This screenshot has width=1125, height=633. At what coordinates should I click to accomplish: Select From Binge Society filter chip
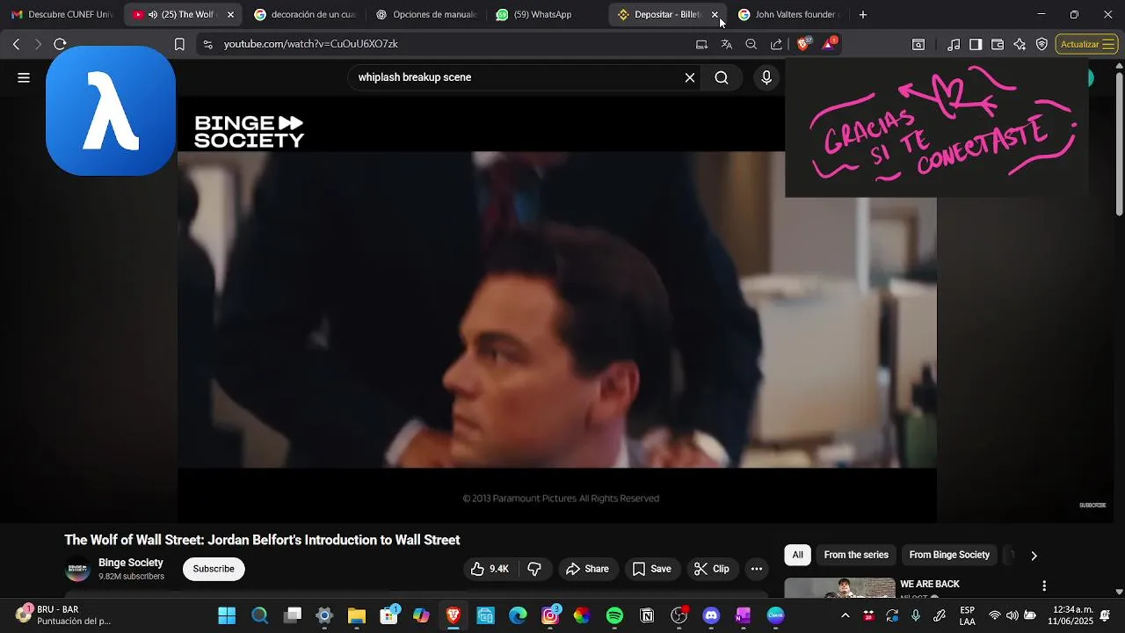point(949,555)
